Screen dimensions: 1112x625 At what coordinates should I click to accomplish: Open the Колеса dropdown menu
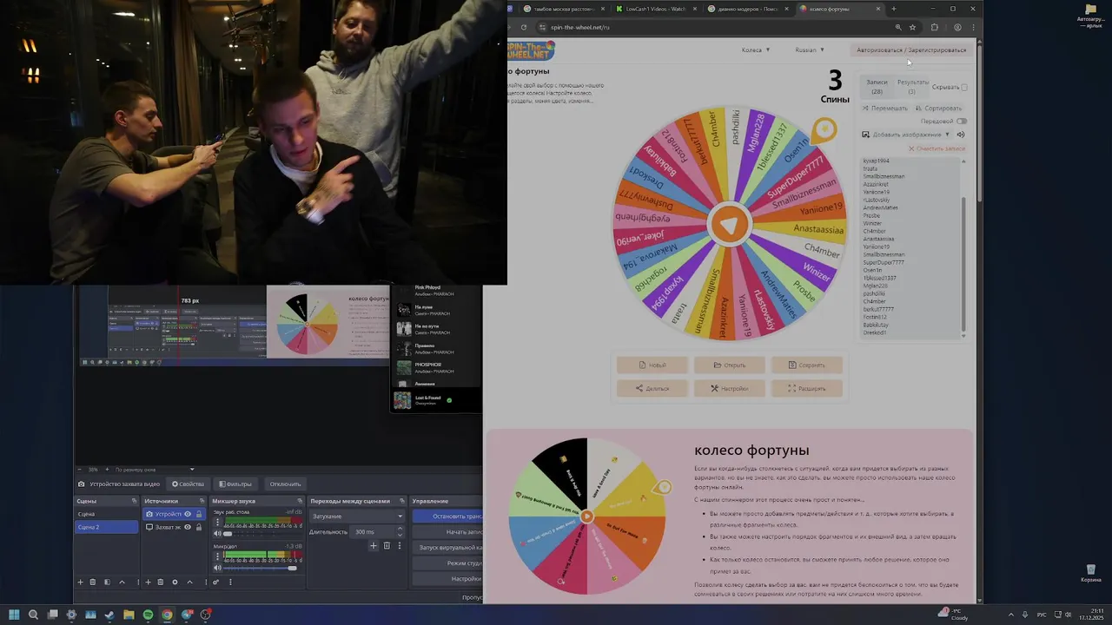(755, 50)
